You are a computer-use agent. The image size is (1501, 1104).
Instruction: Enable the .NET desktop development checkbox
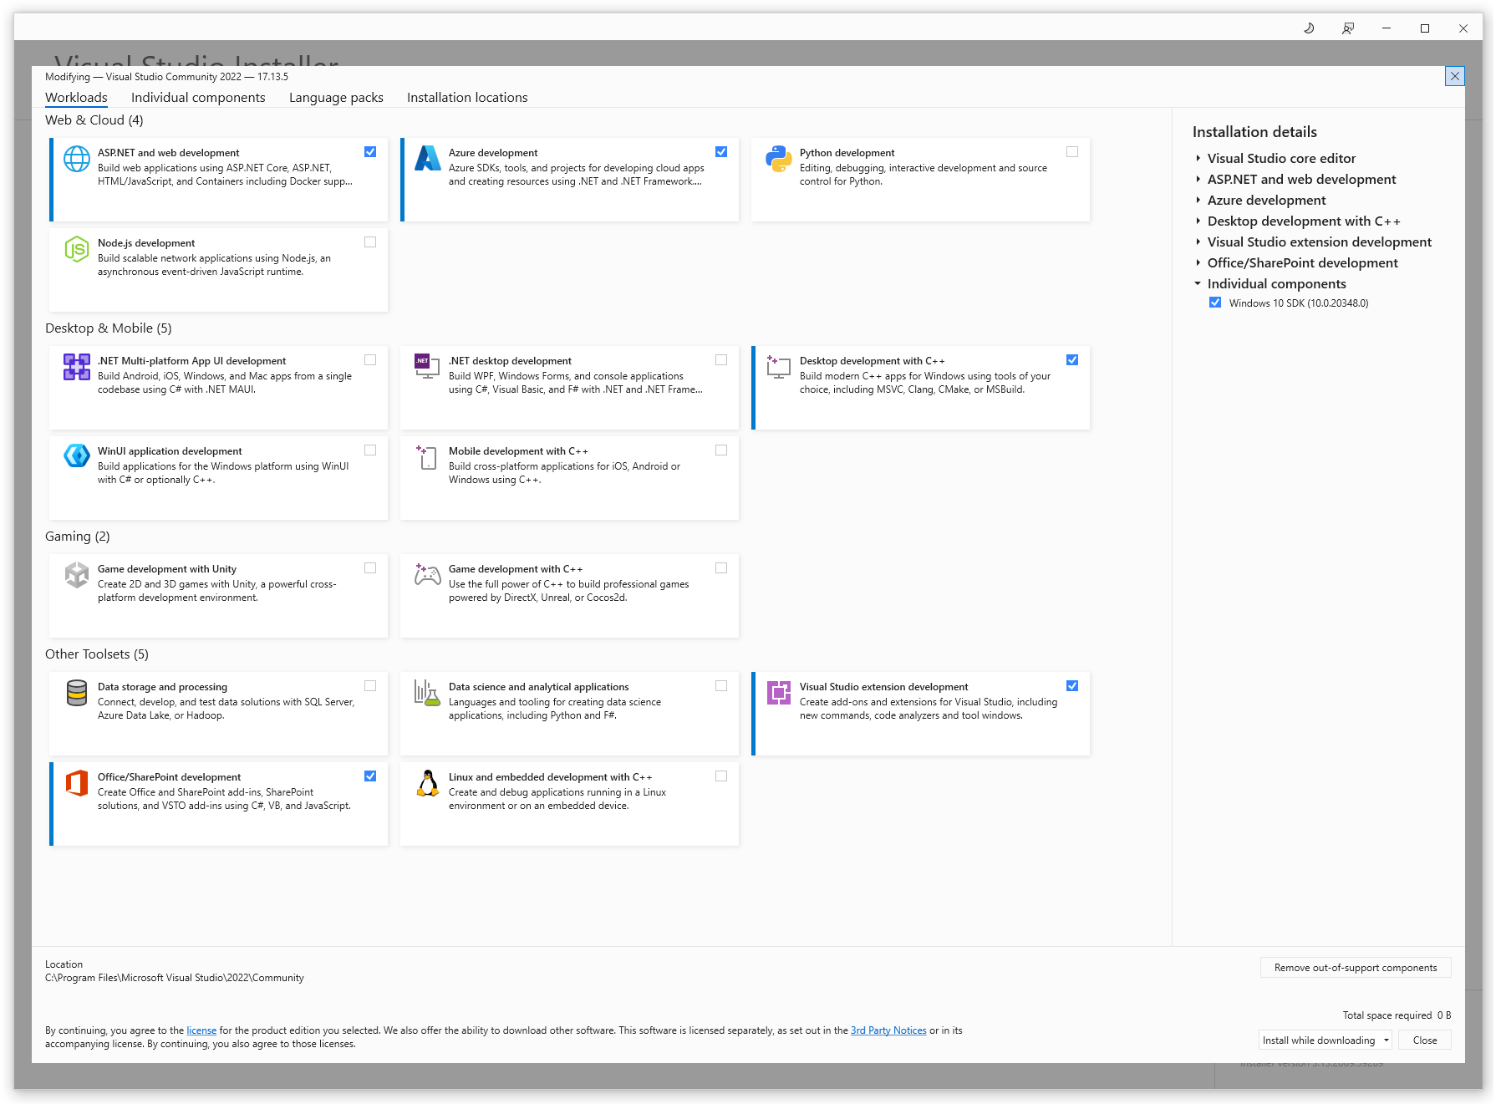tap(721, 360)
